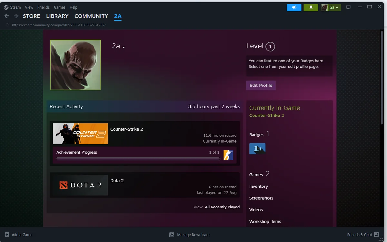Click the Badges link in the sidebar
387x242 pixels.
pos(256,135)
